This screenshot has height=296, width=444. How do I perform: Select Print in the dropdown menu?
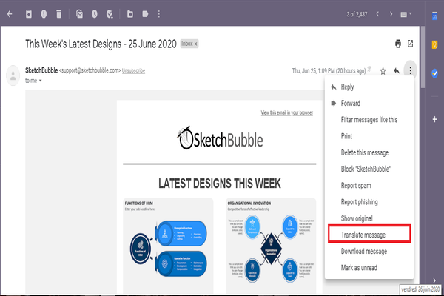pos(369,136)
